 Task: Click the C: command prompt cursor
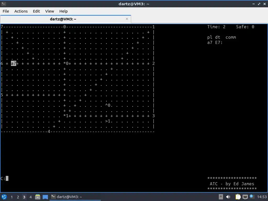7,178
